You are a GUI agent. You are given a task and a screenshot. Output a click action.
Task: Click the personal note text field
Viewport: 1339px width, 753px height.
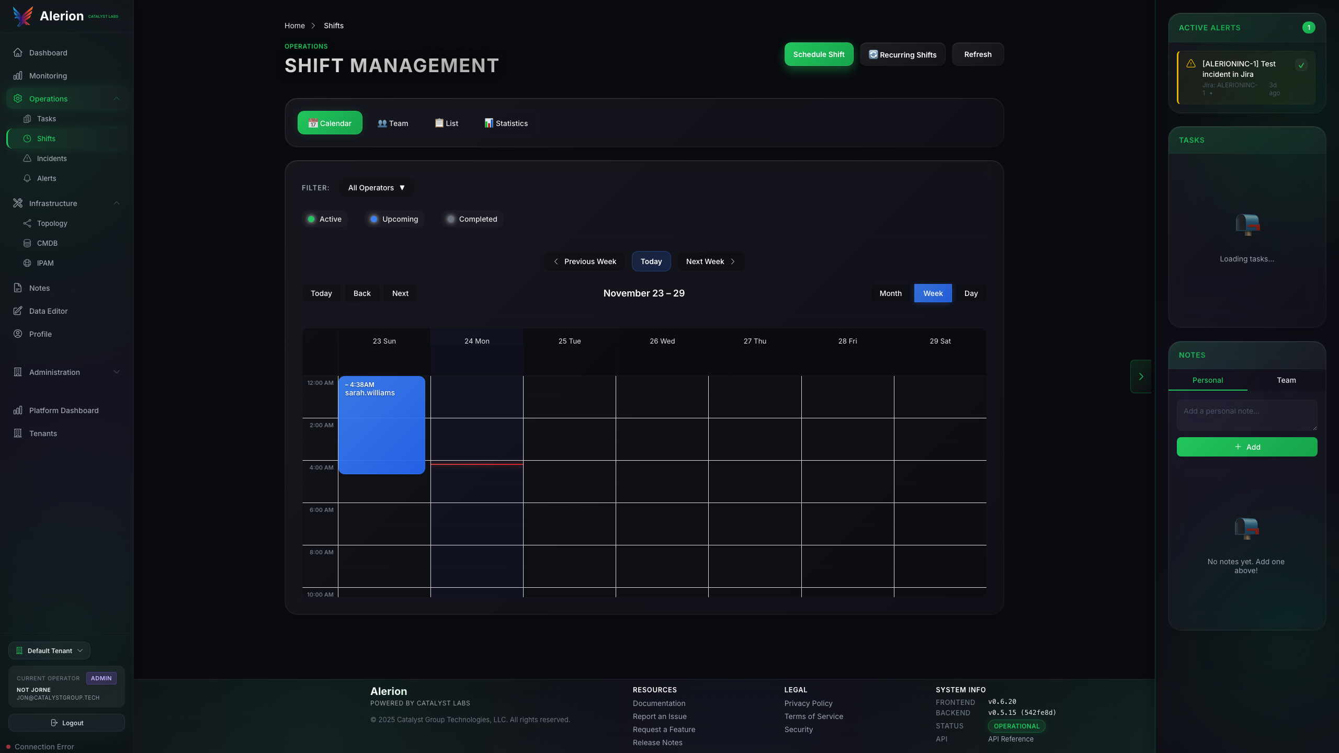(1246, 415)
